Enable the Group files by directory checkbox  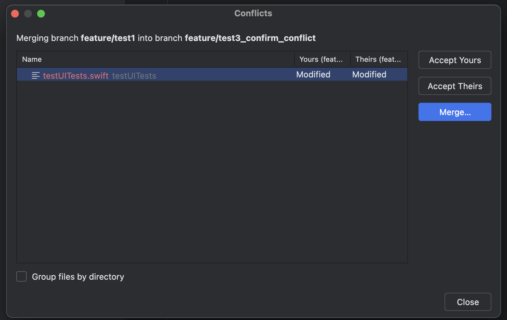pyautogui.click(x=21, y=276)
